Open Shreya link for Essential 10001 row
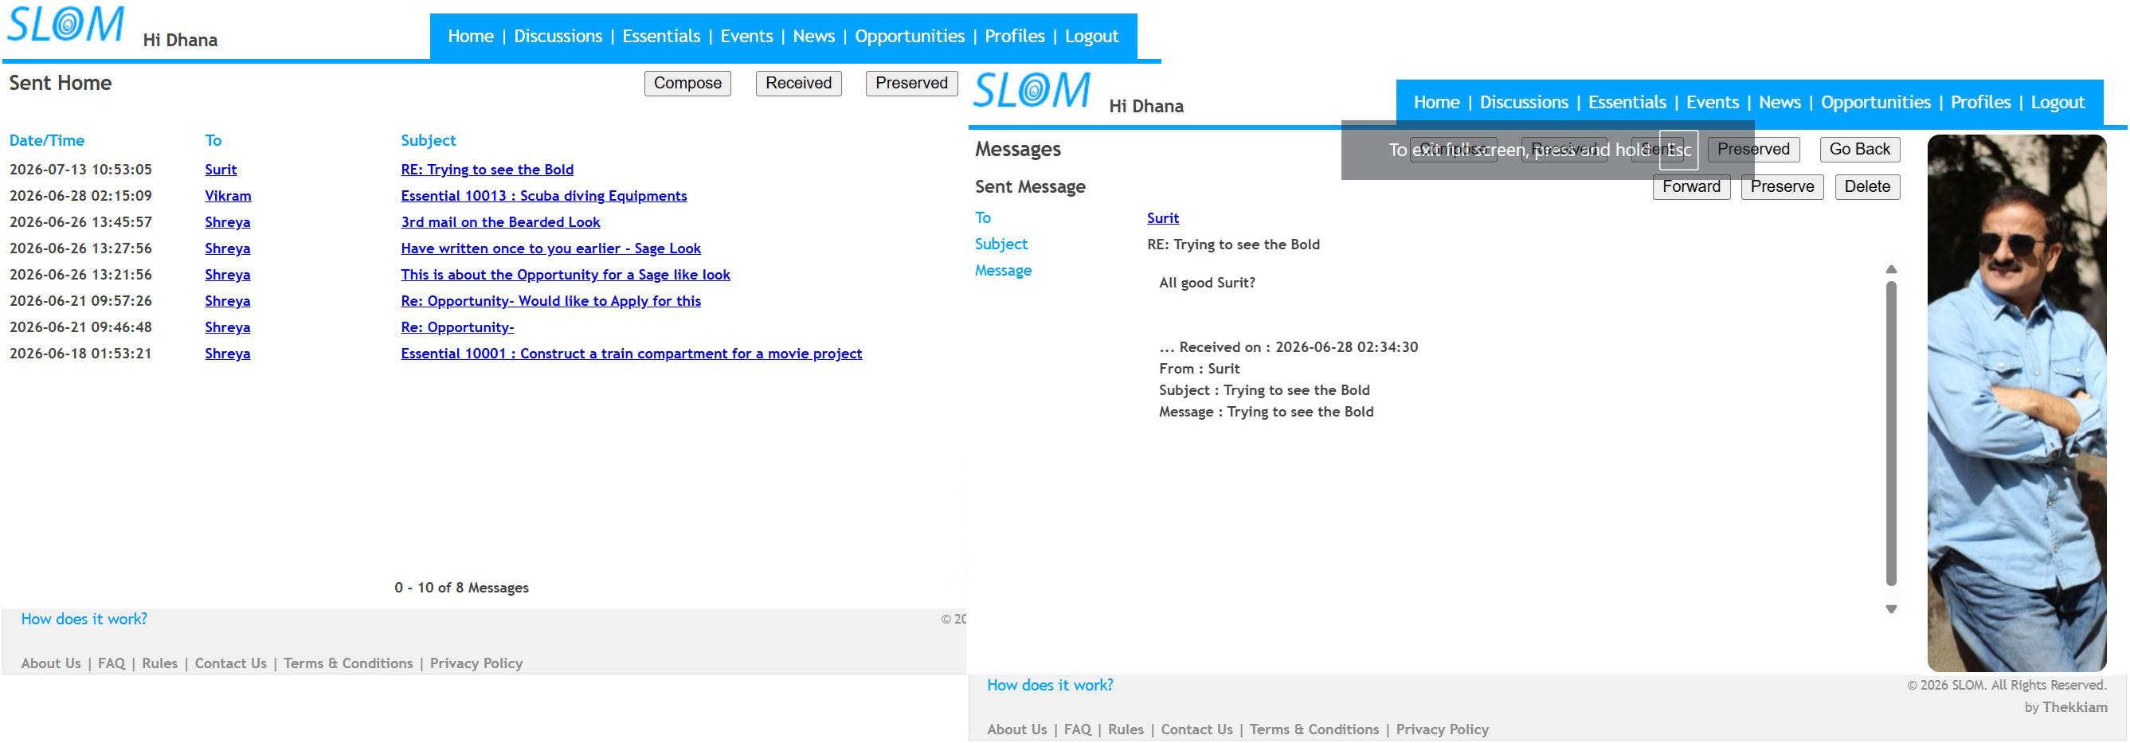The width and height of the screenshot is (2130, 743). click(x=227, y=354)
